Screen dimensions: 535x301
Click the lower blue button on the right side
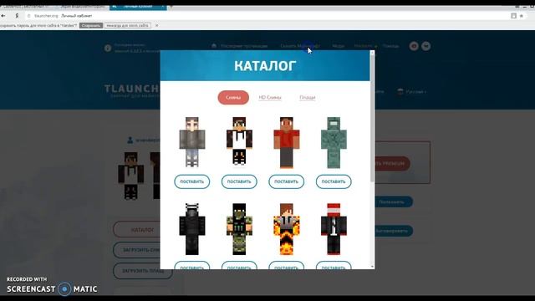(x=394, y=231)
